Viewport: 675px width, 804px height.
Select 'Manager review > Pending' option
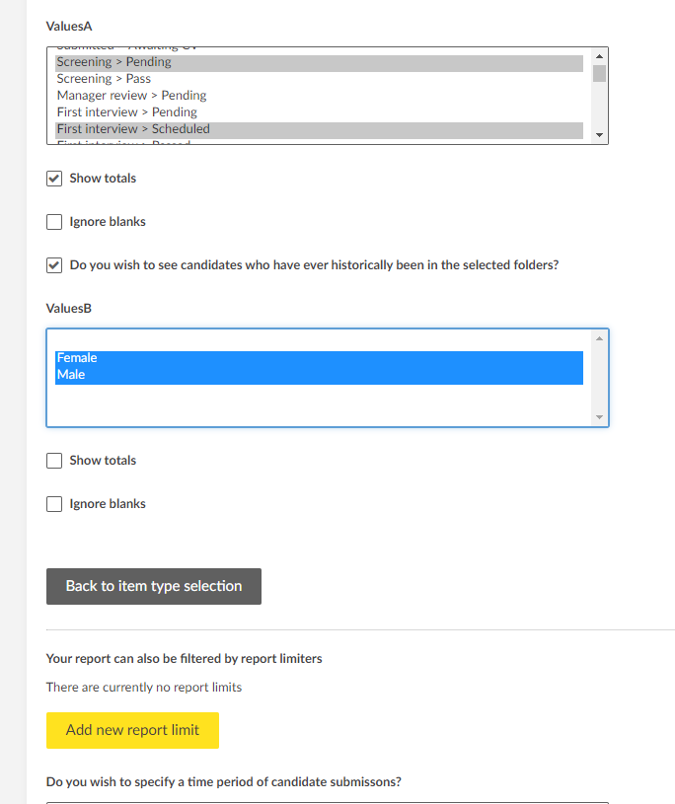(131, 96)
